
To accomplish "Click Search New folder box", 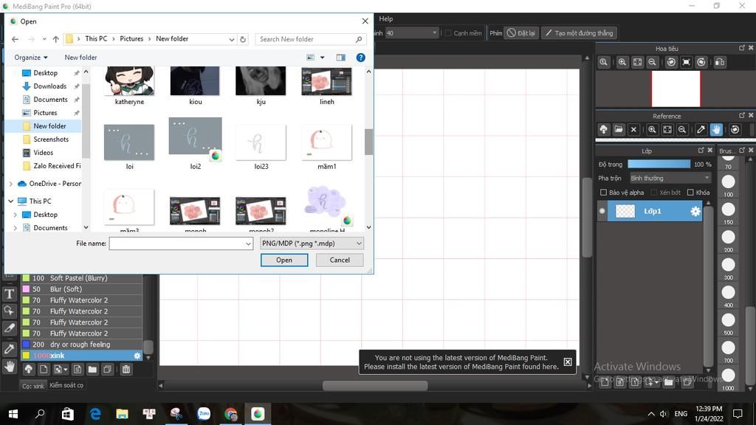I will (x=310, y=39).
